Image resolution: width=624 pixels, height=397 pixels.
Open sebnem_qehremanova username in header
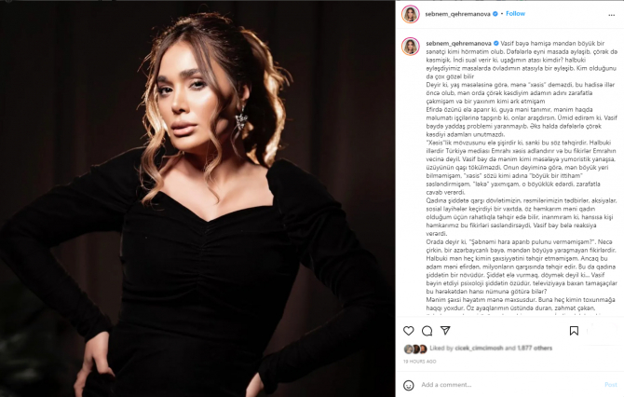(457, 14)
